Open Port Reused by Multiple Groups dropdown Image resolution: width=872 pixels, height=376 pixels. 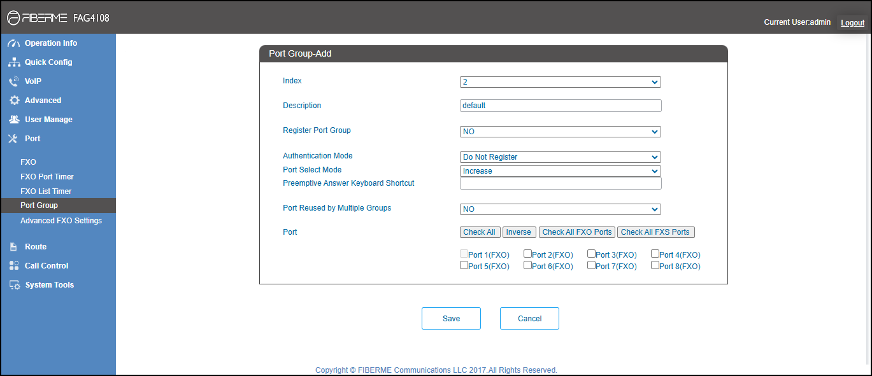coord(560,209)
